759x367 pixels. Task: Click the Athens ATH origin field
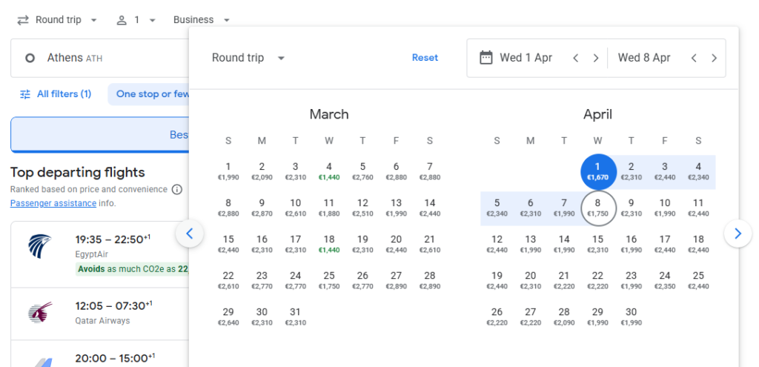pos(100,58)
